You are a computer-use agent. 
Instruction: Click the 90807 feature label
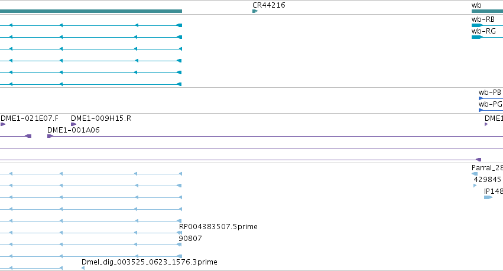(190, 239)
